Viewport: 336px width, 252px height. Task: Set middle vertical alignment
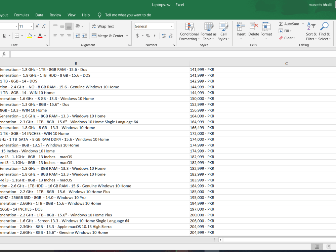pos(62,26)
